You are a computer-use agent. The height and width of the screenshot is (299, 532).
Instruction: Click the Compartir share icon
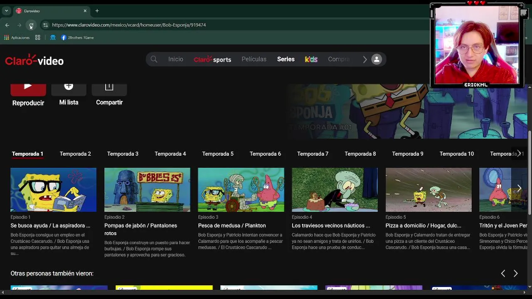(109, 90)
